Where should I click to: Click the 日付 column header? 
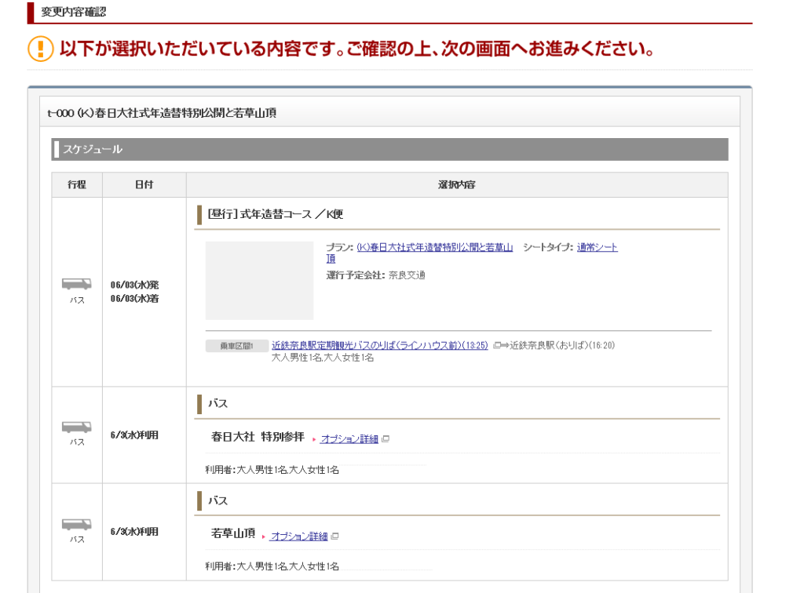point(144,185)
